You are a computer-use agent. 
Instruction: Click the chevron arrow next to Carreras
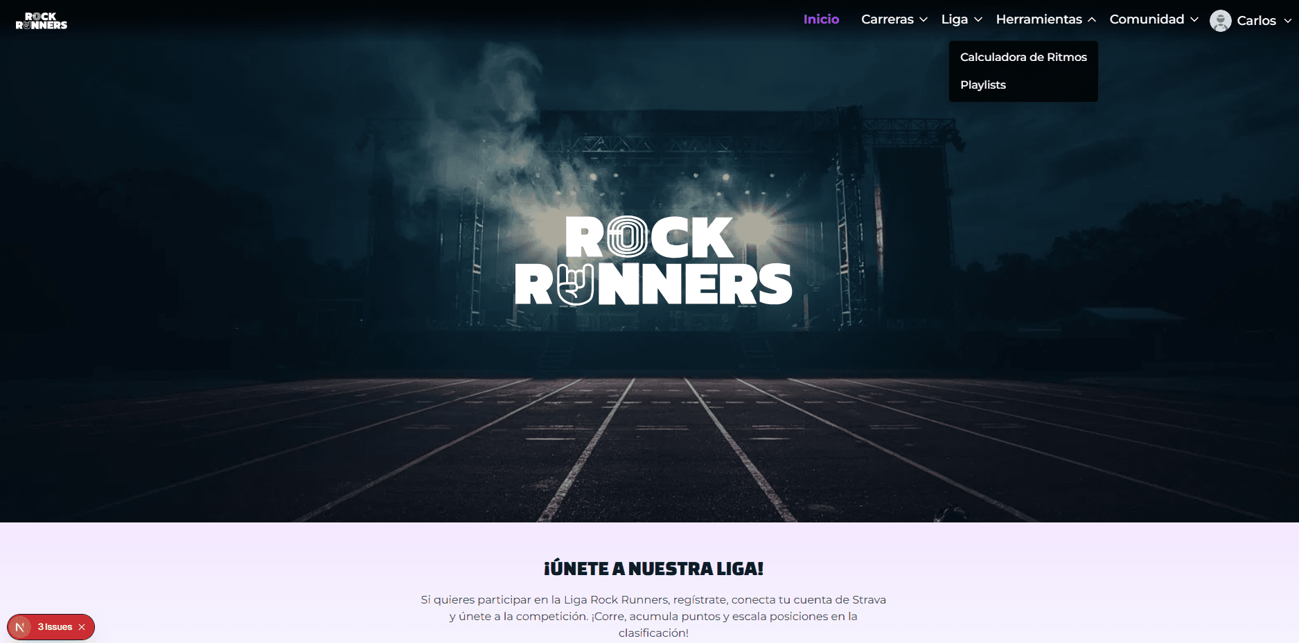click(x=924, y=20)
